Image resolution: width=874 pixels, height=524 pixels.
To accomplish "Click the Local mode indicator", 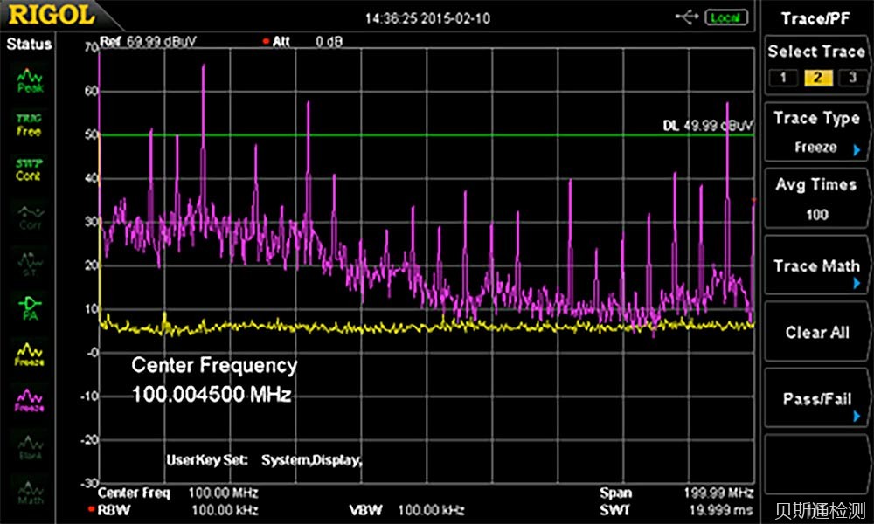I will point(724,17).
